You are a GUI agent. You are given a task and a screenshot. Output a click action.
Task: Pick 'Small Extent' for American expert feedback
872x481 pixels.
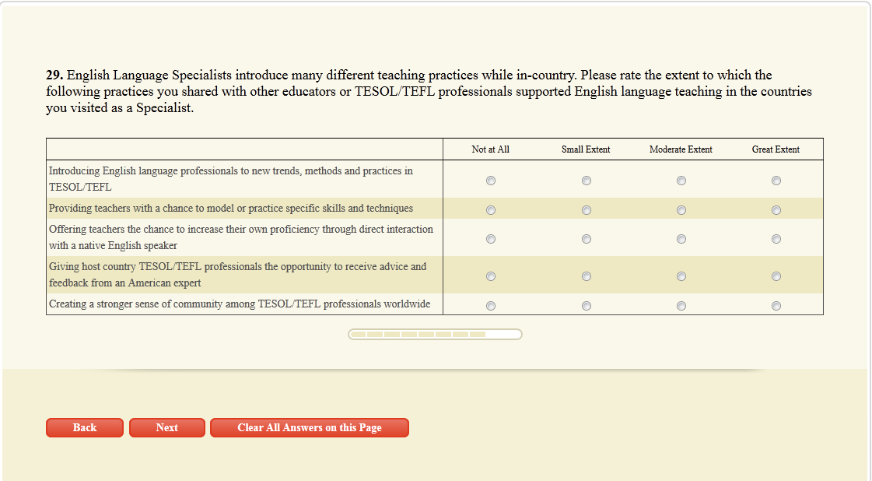587,276
